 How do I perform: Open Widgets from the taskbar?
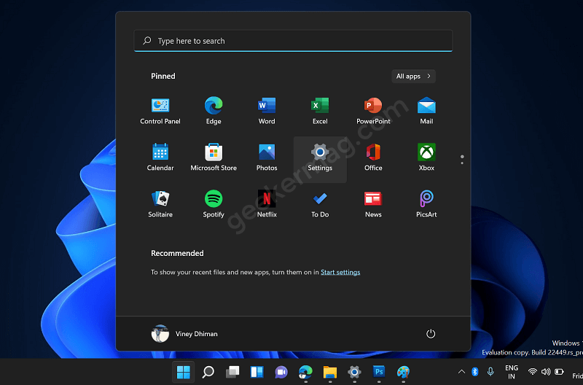(257, 372)
